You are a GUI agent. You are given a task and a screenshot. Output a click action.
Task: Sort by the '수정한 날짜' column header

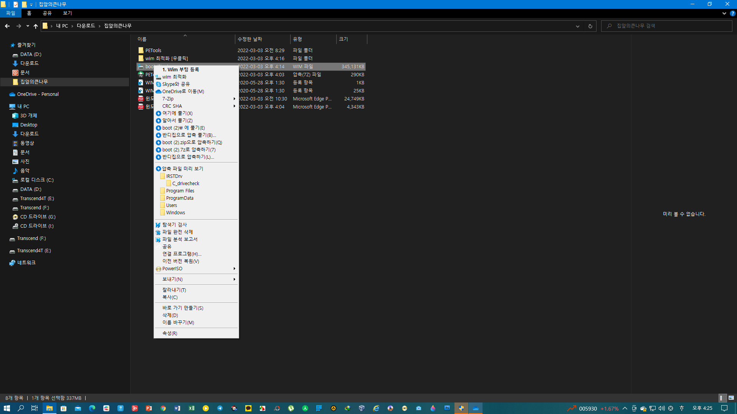[263, 39]
